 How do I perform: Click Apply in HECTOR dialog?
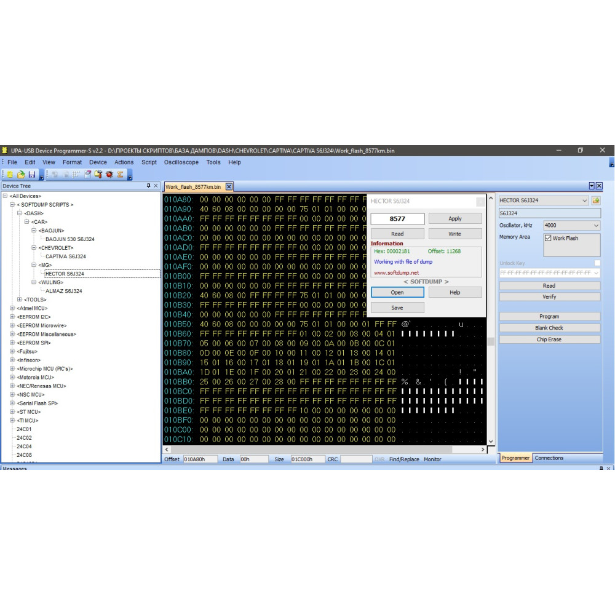[x=455, y=218]
